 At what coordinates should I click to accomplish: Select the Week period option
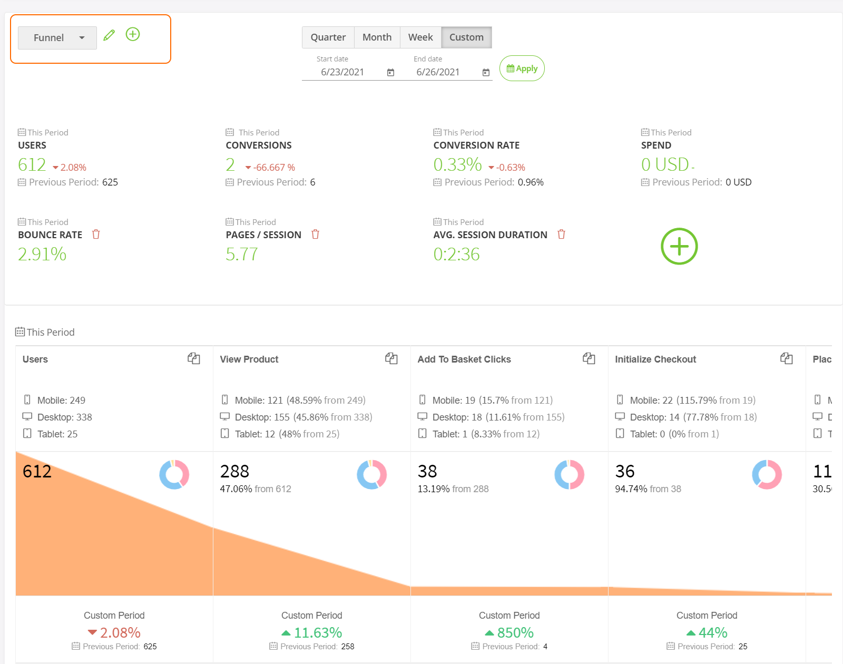(x=420, y=37)
